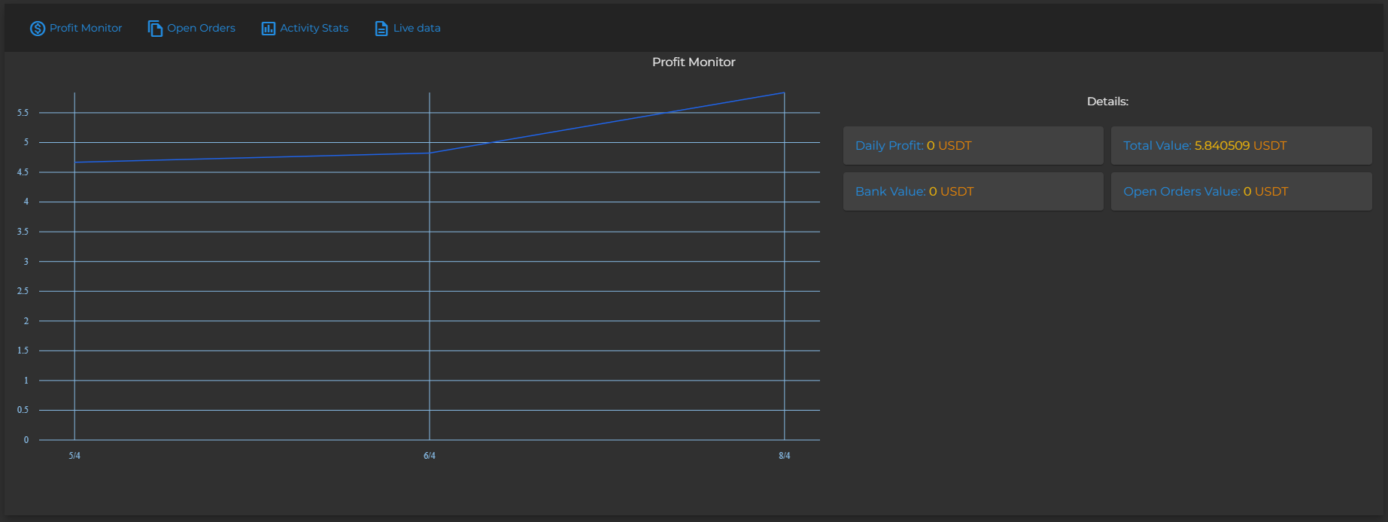Image resolution: width=1388 pixels, height=522 pixels.
Task: Open the Open Orders tab label
Action: click(201, 28)
